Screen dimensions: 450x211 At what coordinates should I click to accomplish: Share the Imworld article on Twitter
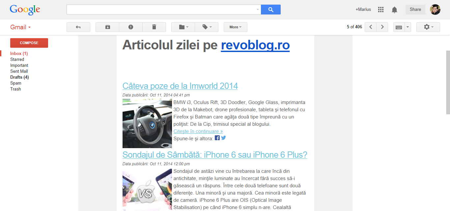pos(223,138)
